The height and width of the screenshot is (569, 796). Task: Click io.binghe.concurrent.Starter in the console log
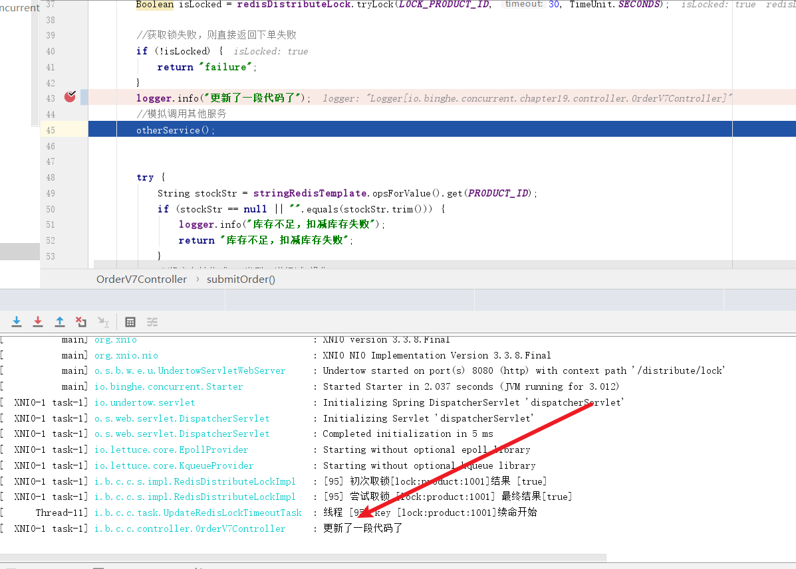coord(168,386)
